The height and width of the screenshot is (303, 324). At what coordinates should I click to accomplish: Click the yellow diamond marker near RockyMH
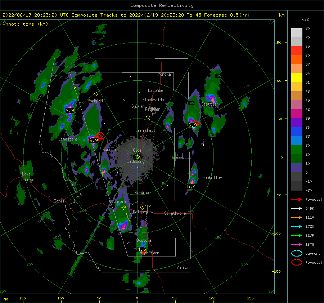(96, 94)
